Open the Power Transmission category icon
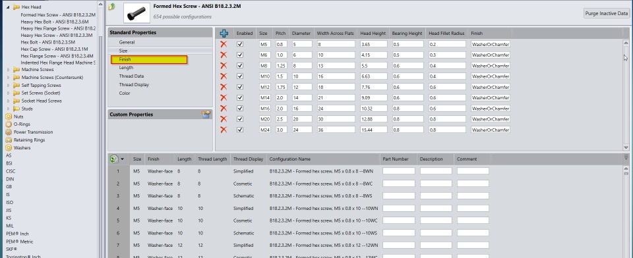This screenshot has width=633, height=258. coord(9,132)
